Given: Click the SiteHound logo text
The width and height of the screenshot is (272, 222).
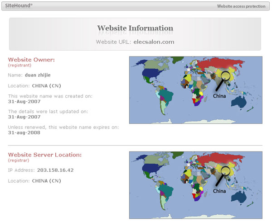Looking at the screenshot, I should coord(19,6).
